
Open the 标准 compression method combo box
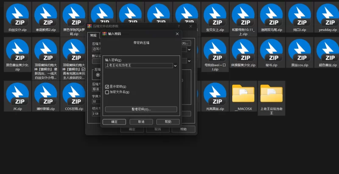click(x=96, y=89)
